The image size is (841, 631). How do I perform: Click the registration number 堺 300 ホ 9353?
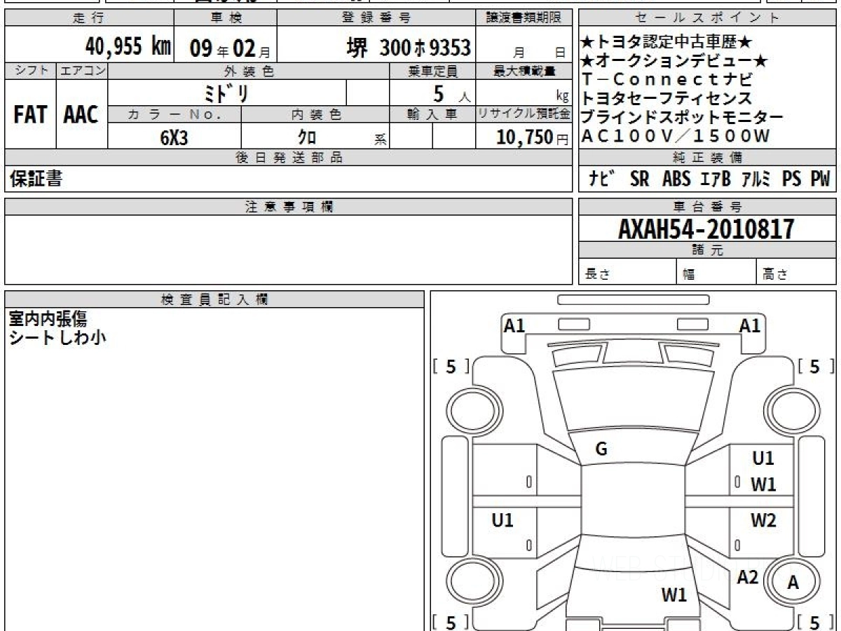coord(409,48)
